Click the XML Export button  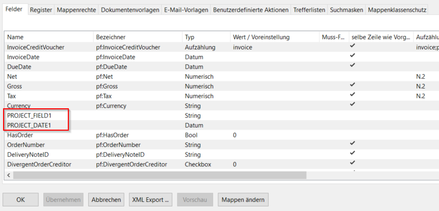pyautogui.click(x=150, y=200)
